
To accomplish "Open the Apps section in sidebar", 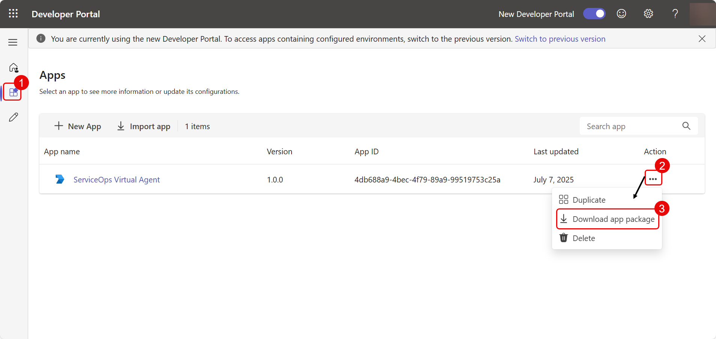I will (13, 92).
